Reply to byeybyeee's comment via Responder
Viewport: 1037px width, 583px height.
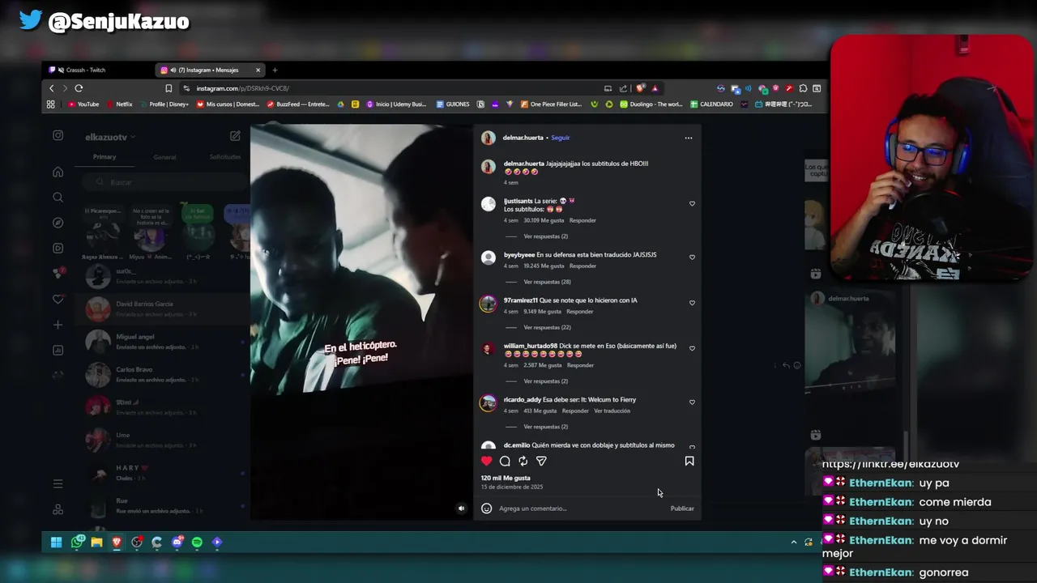tap(583, 266)
